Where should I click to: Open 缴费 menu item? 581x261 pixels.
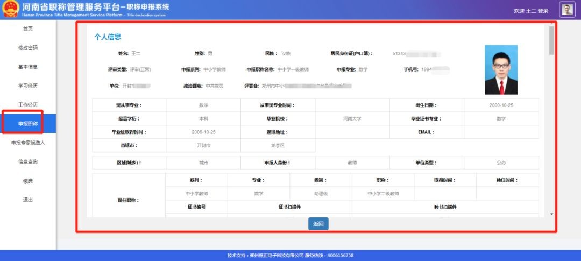[28, 181]
